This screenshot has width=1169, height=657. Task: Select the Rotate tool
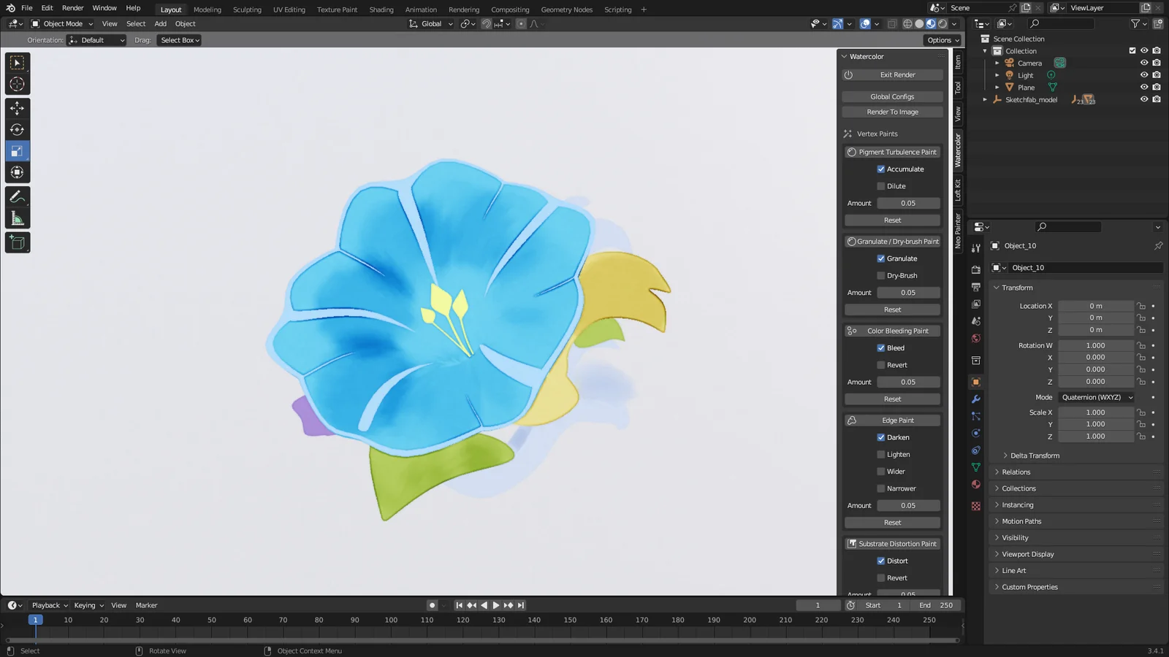[x=18, y=129]
